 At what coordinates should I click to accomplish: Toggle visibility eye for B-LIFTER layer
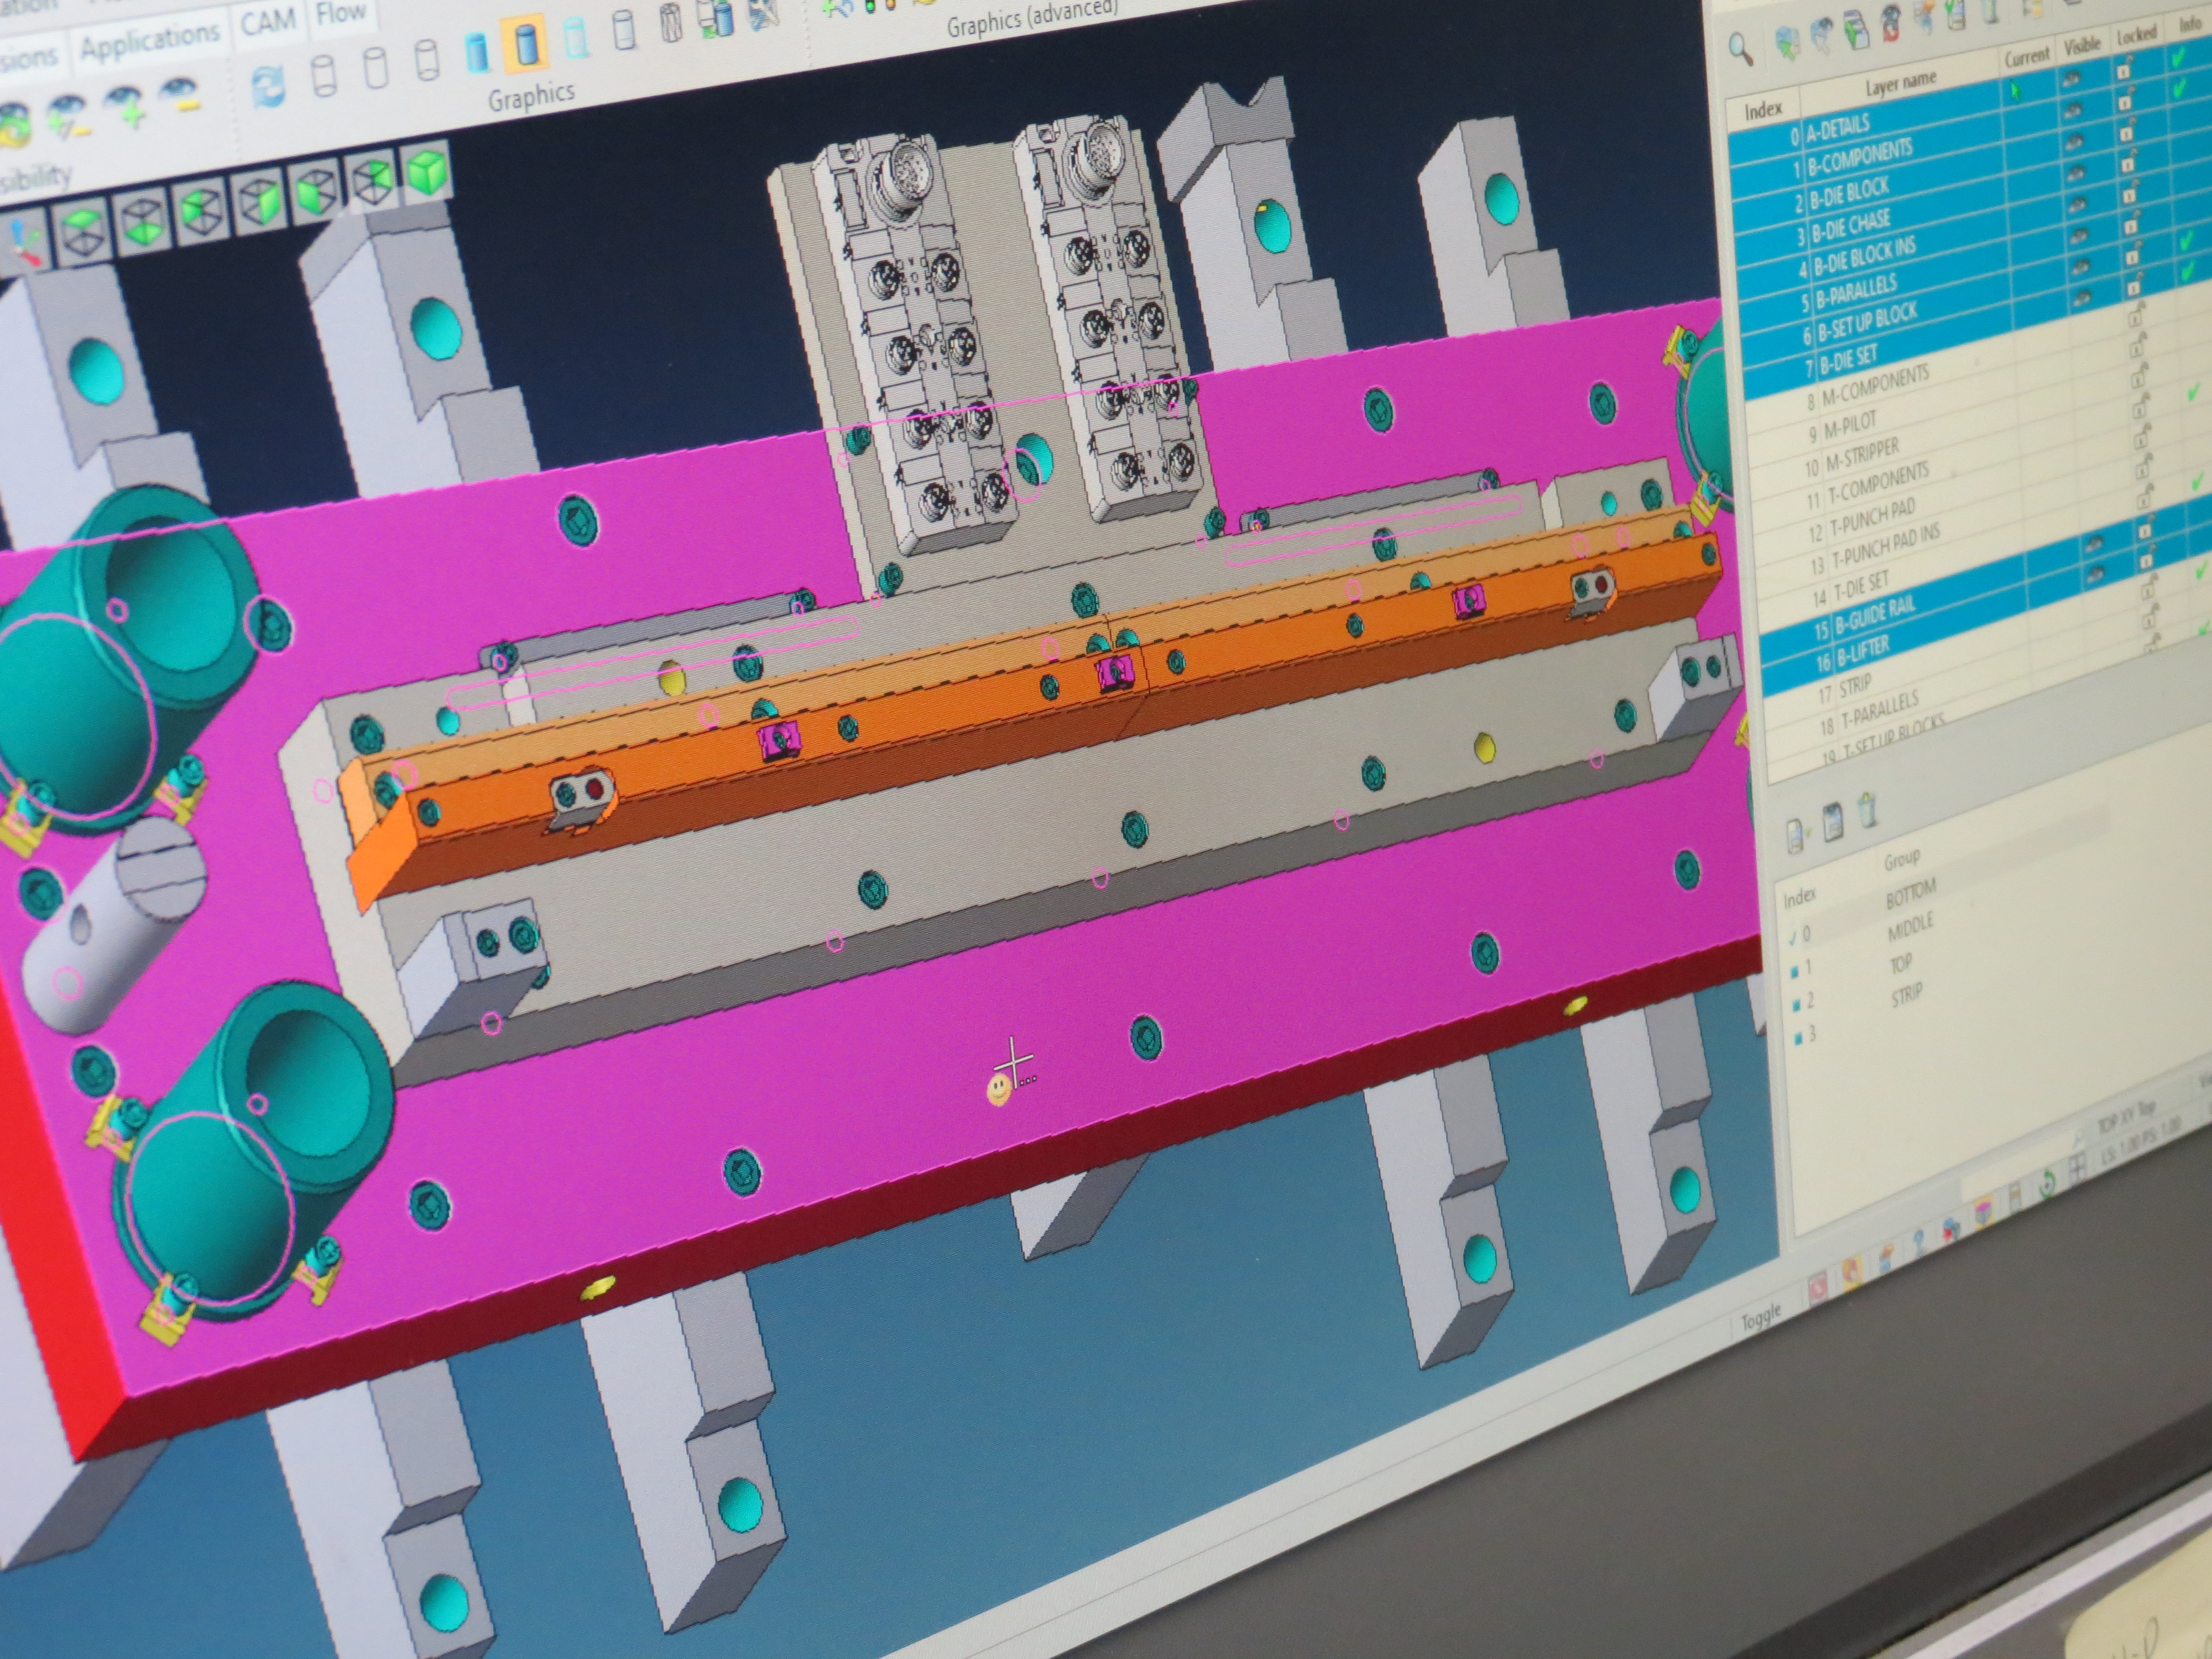pyautogui.click(x=2097, y=573)
